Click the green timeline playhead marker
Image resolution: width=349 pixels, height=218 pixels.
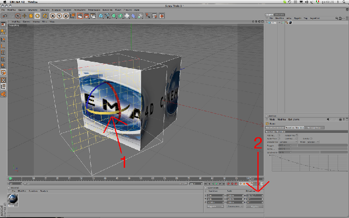point(10,179)
